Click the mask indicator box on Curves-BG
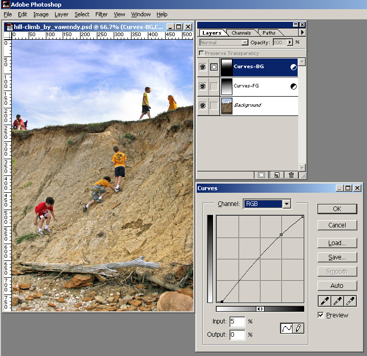The height and width of the screenshot is (356, 367). pos(214,67)
